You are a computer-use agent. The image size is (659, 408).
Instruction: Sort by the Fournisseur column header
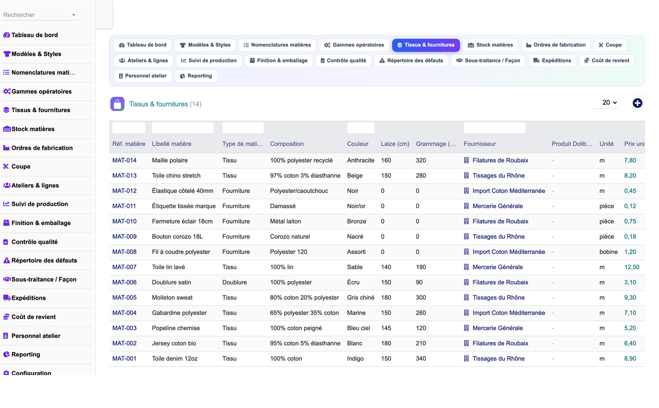pyautogui.click(x=479, y=144)
